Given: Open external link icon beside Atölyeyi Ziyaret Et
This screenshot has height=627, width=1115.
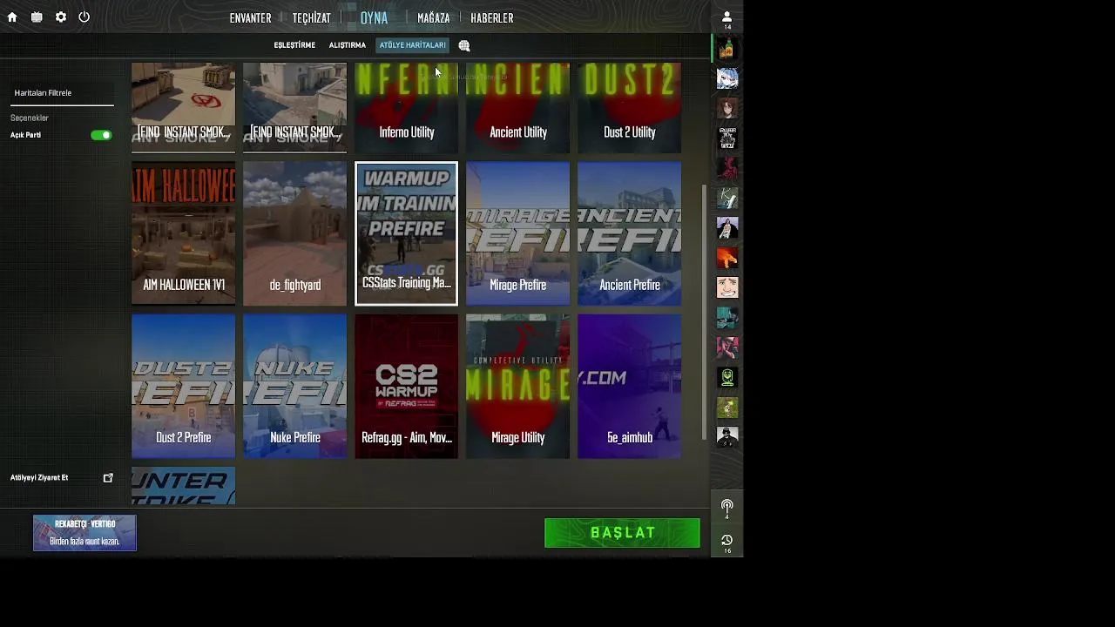Looking at the screenshot, I should tap(108, 478).
